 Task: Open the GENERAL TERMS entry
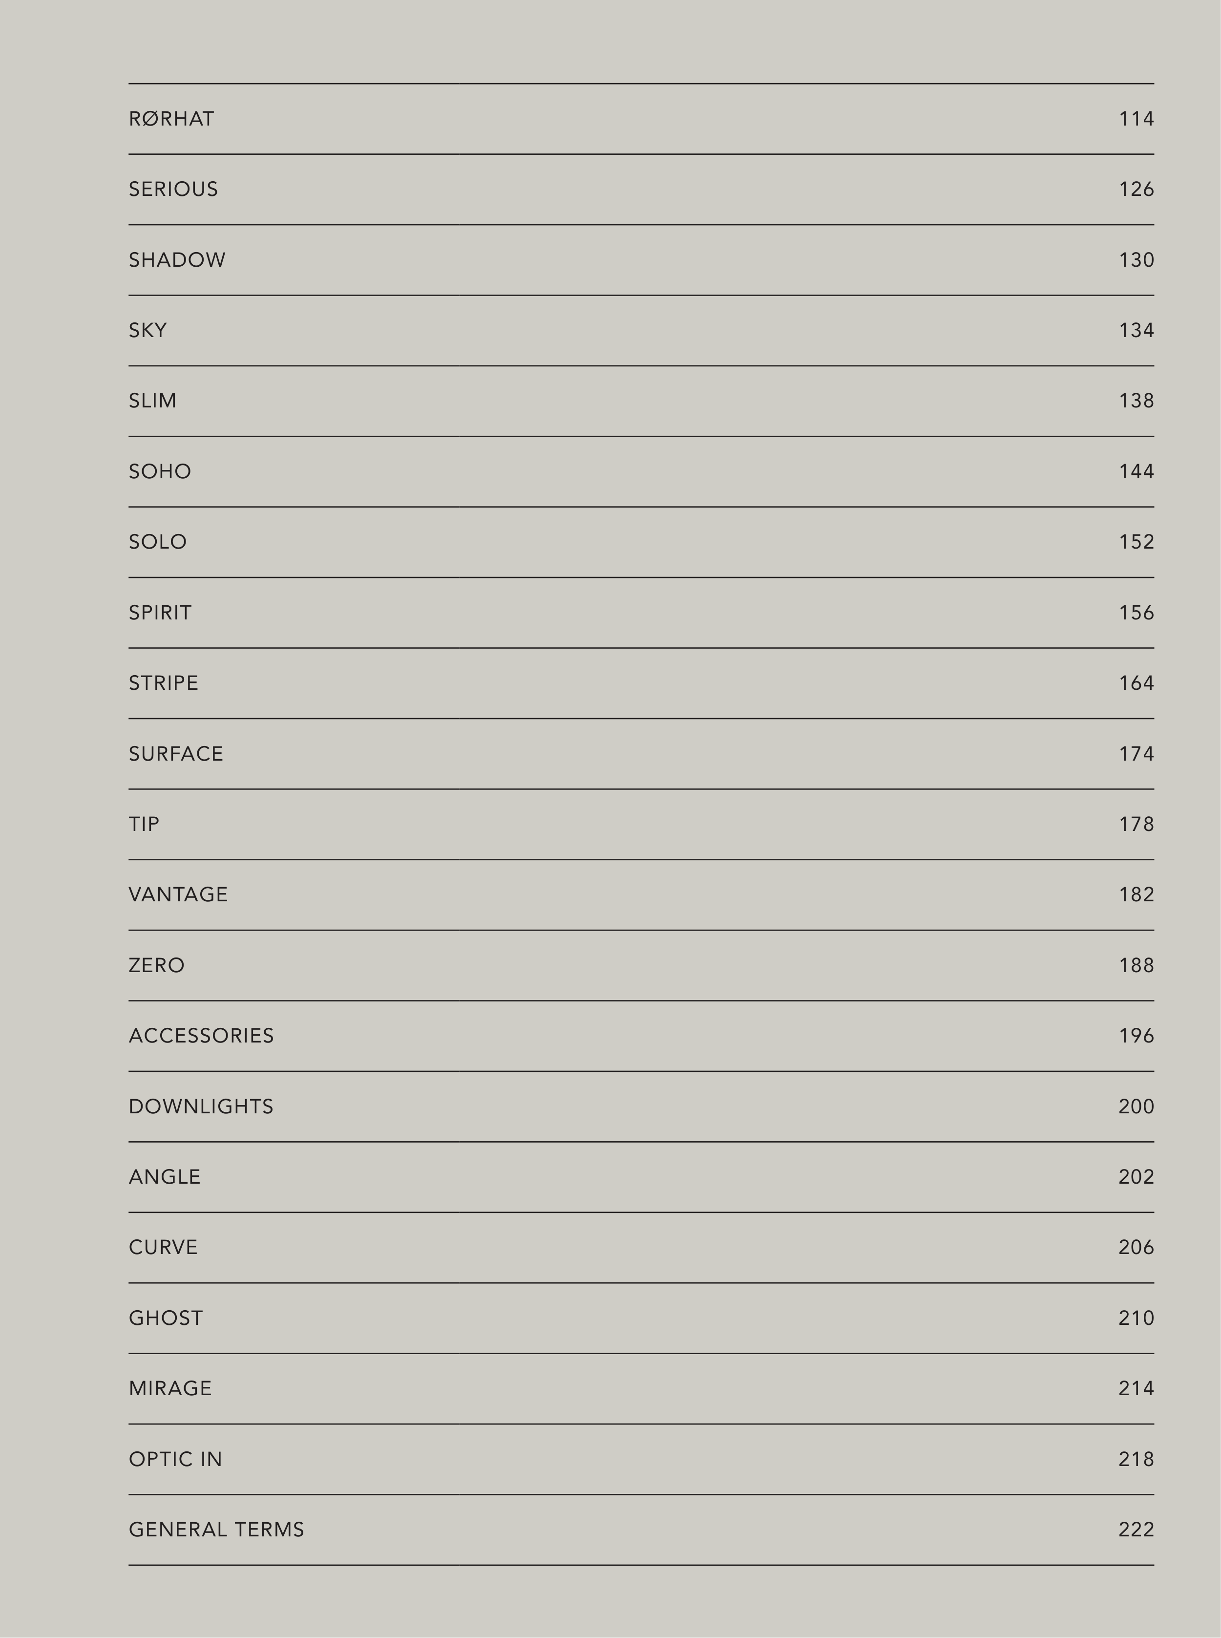(x=216, y=1530)
